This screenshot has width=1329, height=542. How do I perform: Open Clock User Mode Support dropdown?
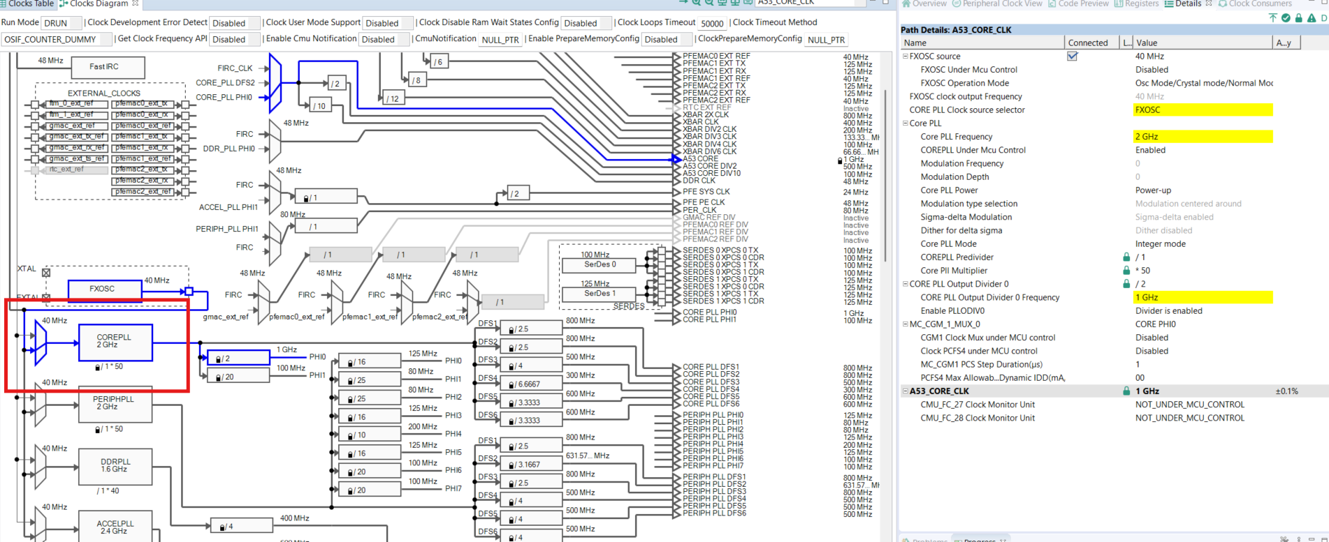coord(388,23)
